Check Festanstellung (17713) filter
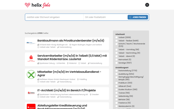Viewport: 174px width, 109px height. coord(116,71)
